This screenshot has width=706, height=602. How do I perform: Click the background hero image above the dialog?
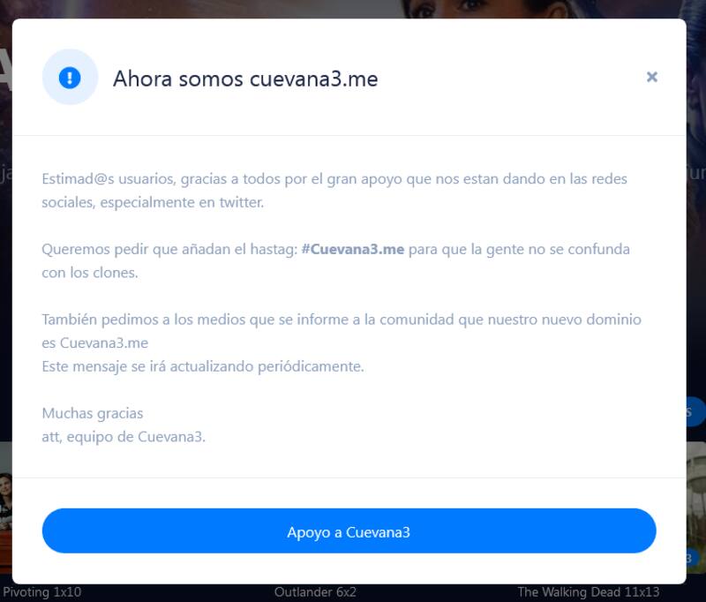click(x=353, y=9)
